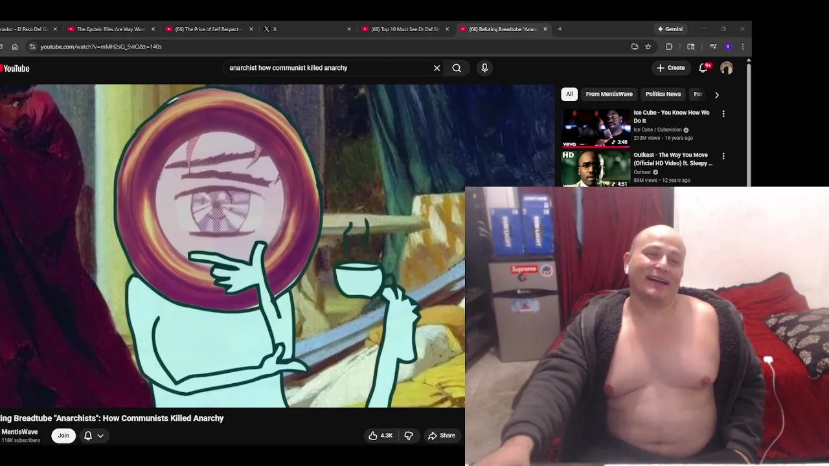This screenshot has width=829, height=466.
Task: Click the YouTube logo to go home
Action: [15, 69]
